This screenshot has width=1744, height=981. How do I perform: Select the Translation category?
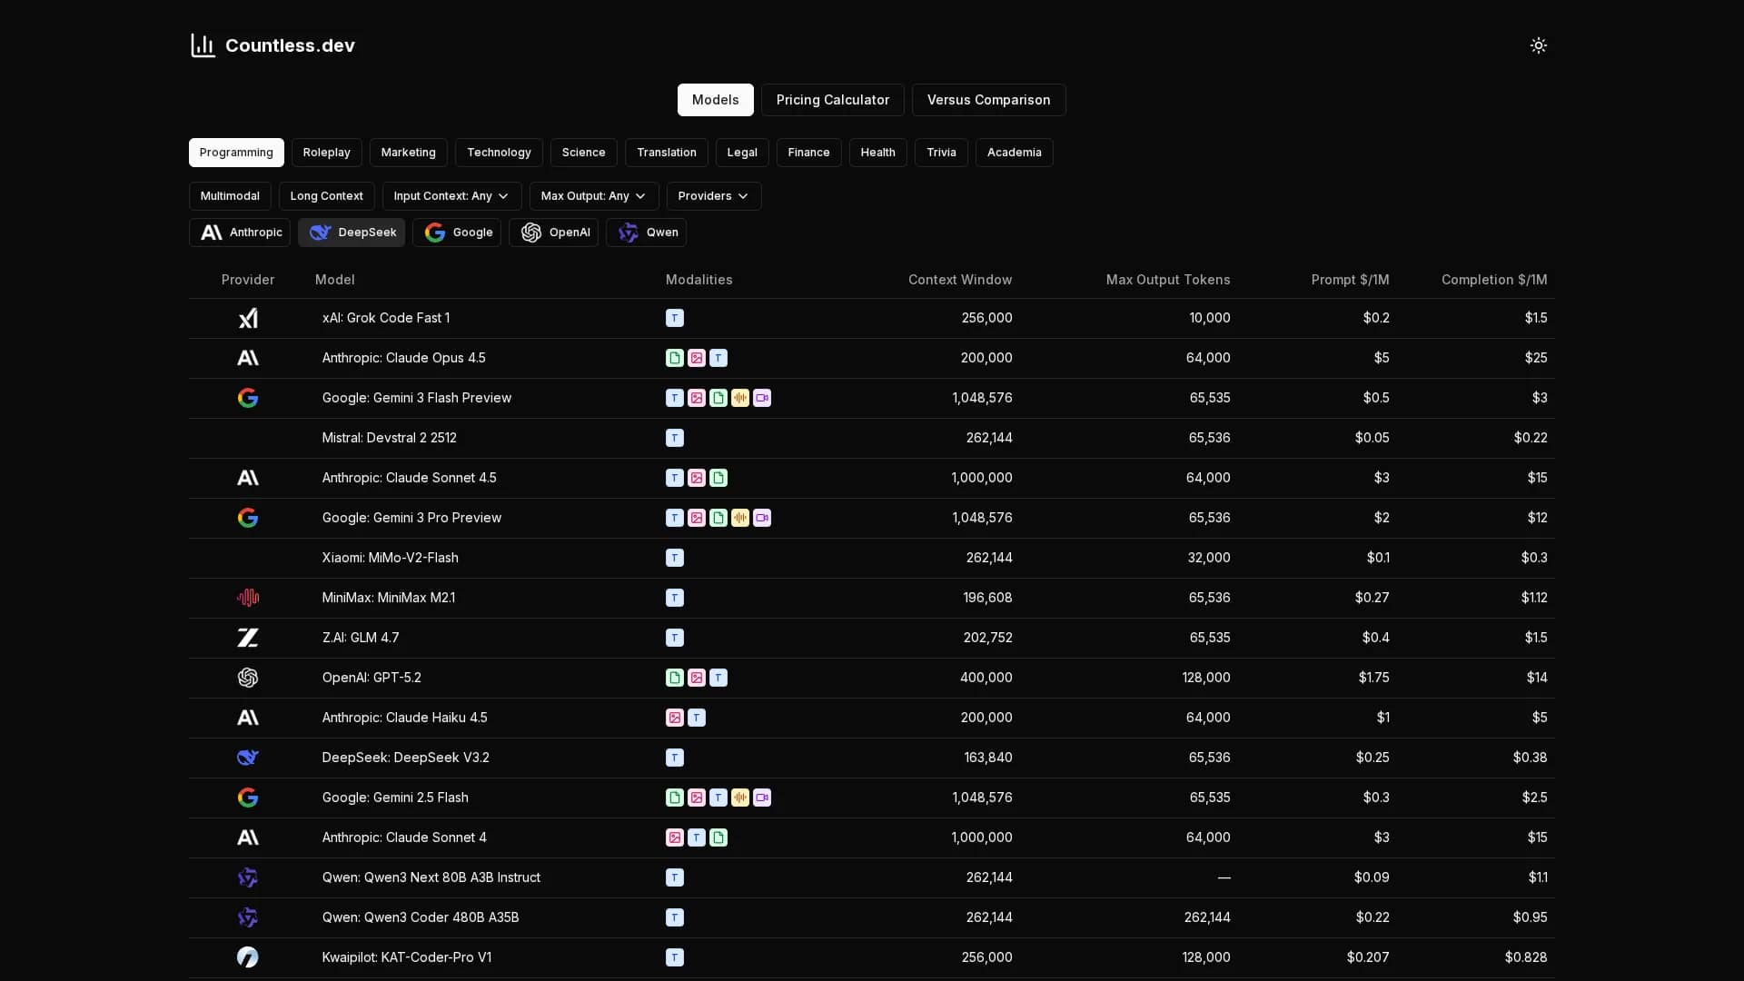pyautogui.click(x=667, y=153)
